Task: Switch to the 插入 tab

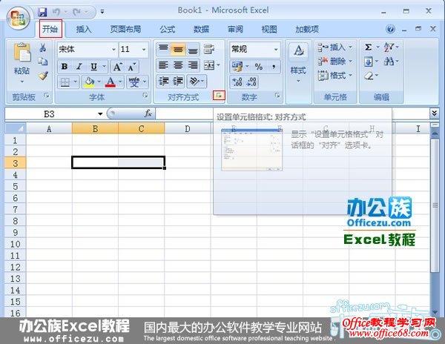Action: coord(84,29)
